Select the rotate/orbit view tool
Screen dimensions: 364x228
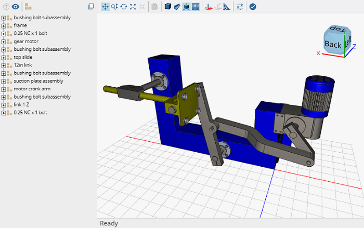(x=123, y=7)
